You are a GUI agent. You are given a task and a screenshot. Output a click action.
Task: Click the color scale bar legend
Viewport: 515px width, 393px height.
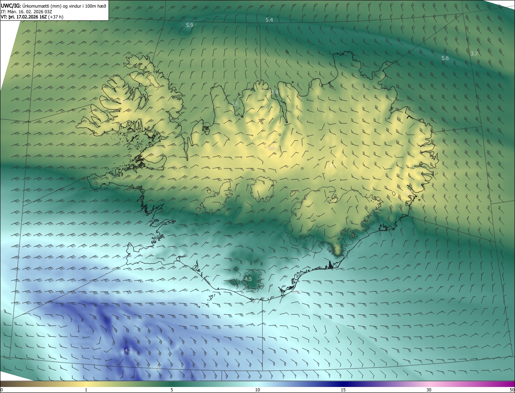point(257,384)
